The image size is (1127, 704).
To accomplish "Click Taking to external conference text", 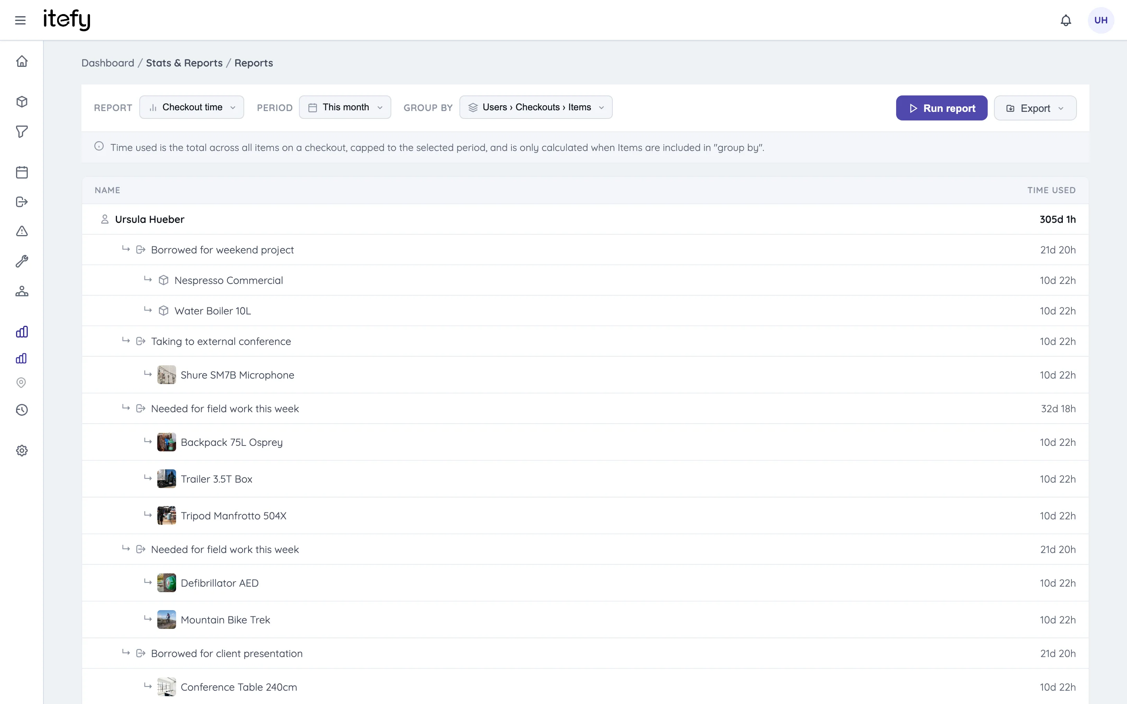I will [221, 341].
